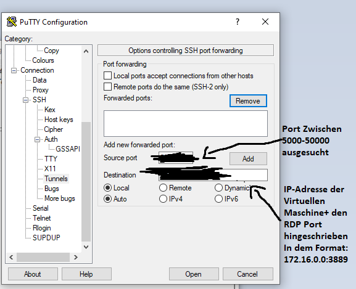356x289 pixels.
Task: Open the Colours category
Action: tap(43, 60)
